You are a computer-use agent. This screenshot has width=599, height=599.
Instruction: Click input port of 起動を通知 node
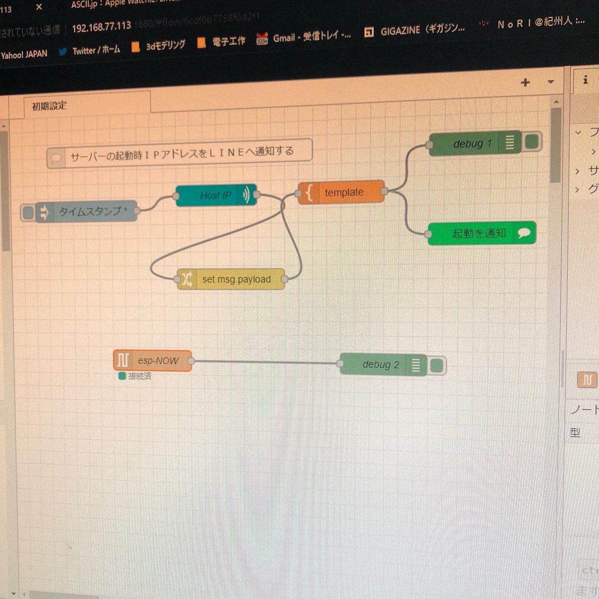428,234
